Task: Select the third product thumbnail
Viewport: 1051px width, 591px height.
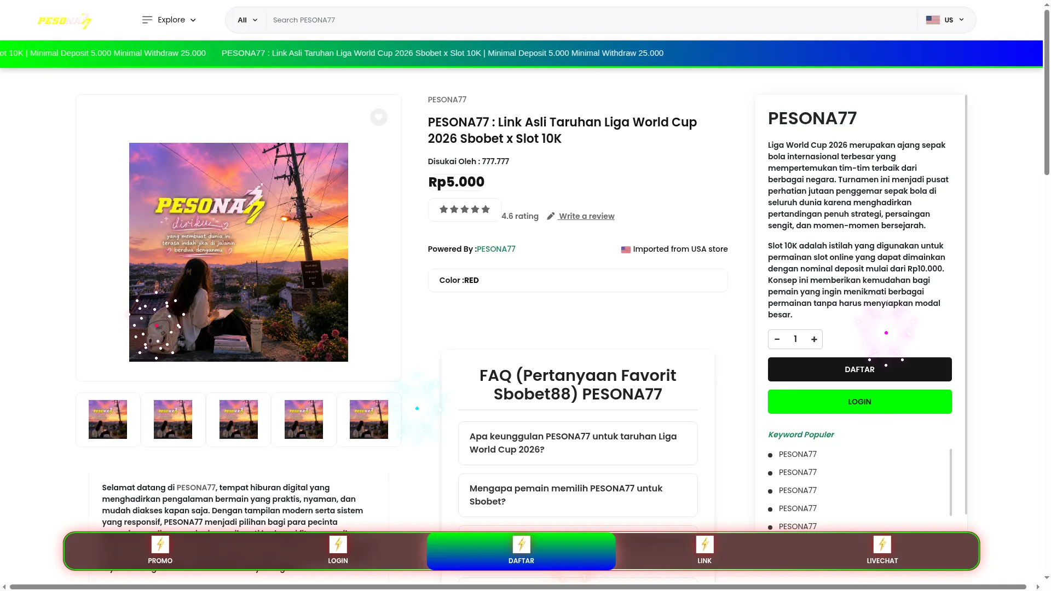Action: pyautogui.click(x=239, y=420)
